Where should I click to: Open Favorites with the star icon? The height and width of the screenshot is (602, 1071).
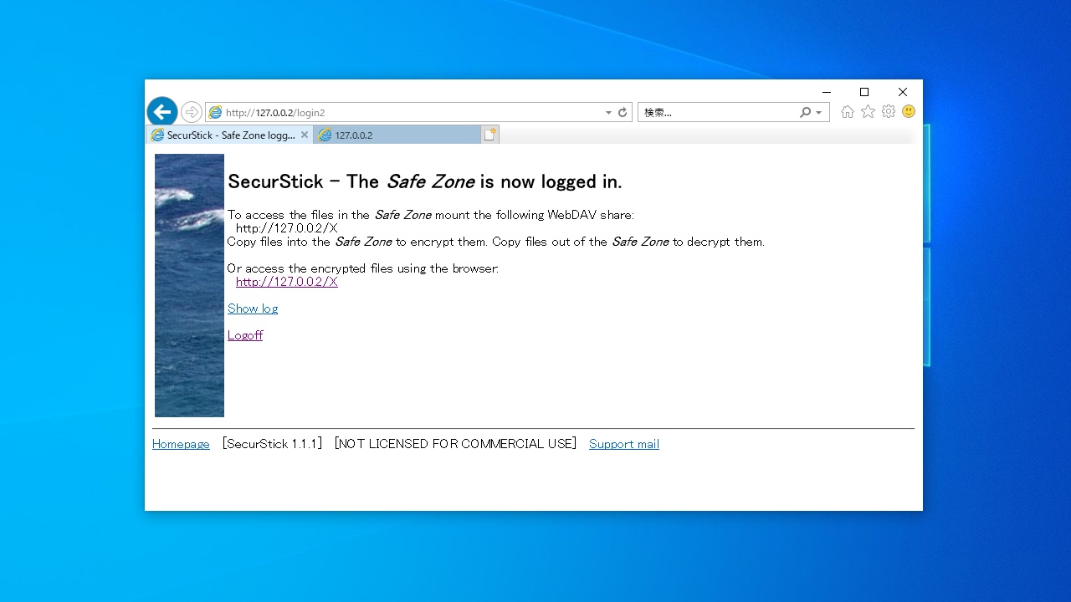coord(869,112)
